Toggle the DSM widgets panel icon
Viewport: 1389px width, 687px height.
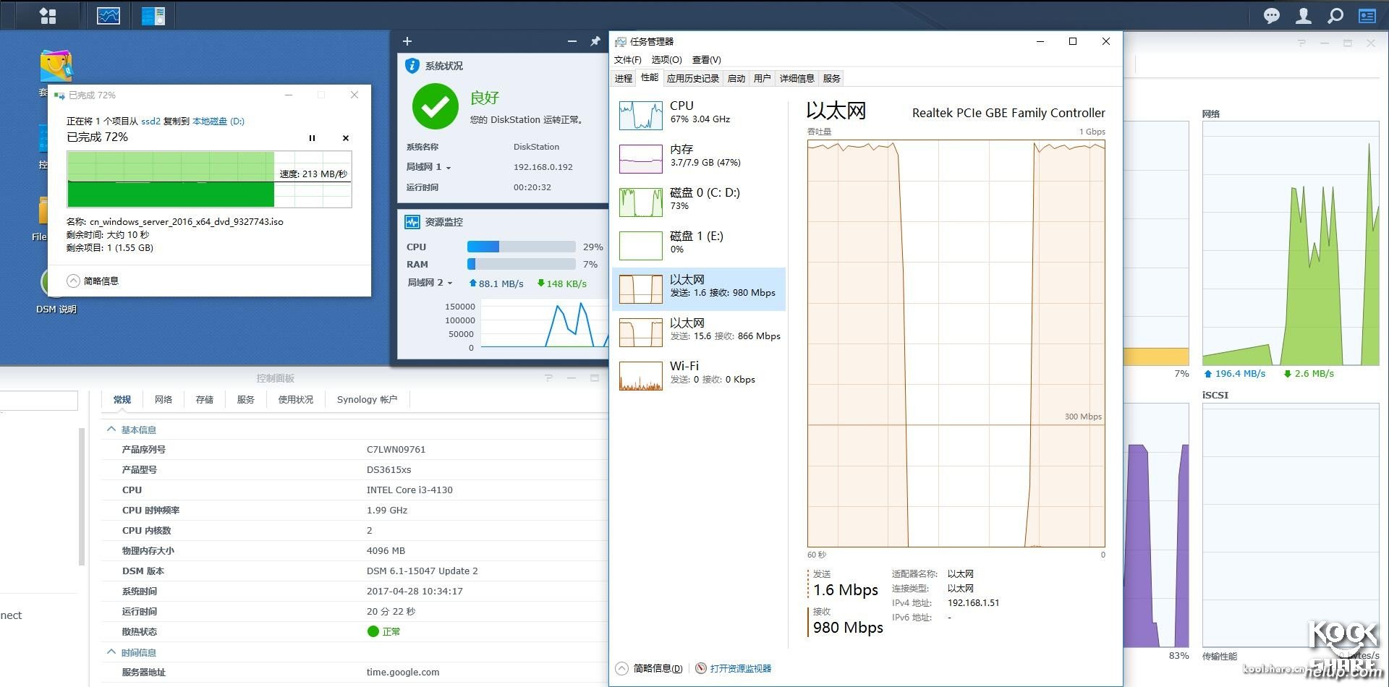tap(1367, 16)
